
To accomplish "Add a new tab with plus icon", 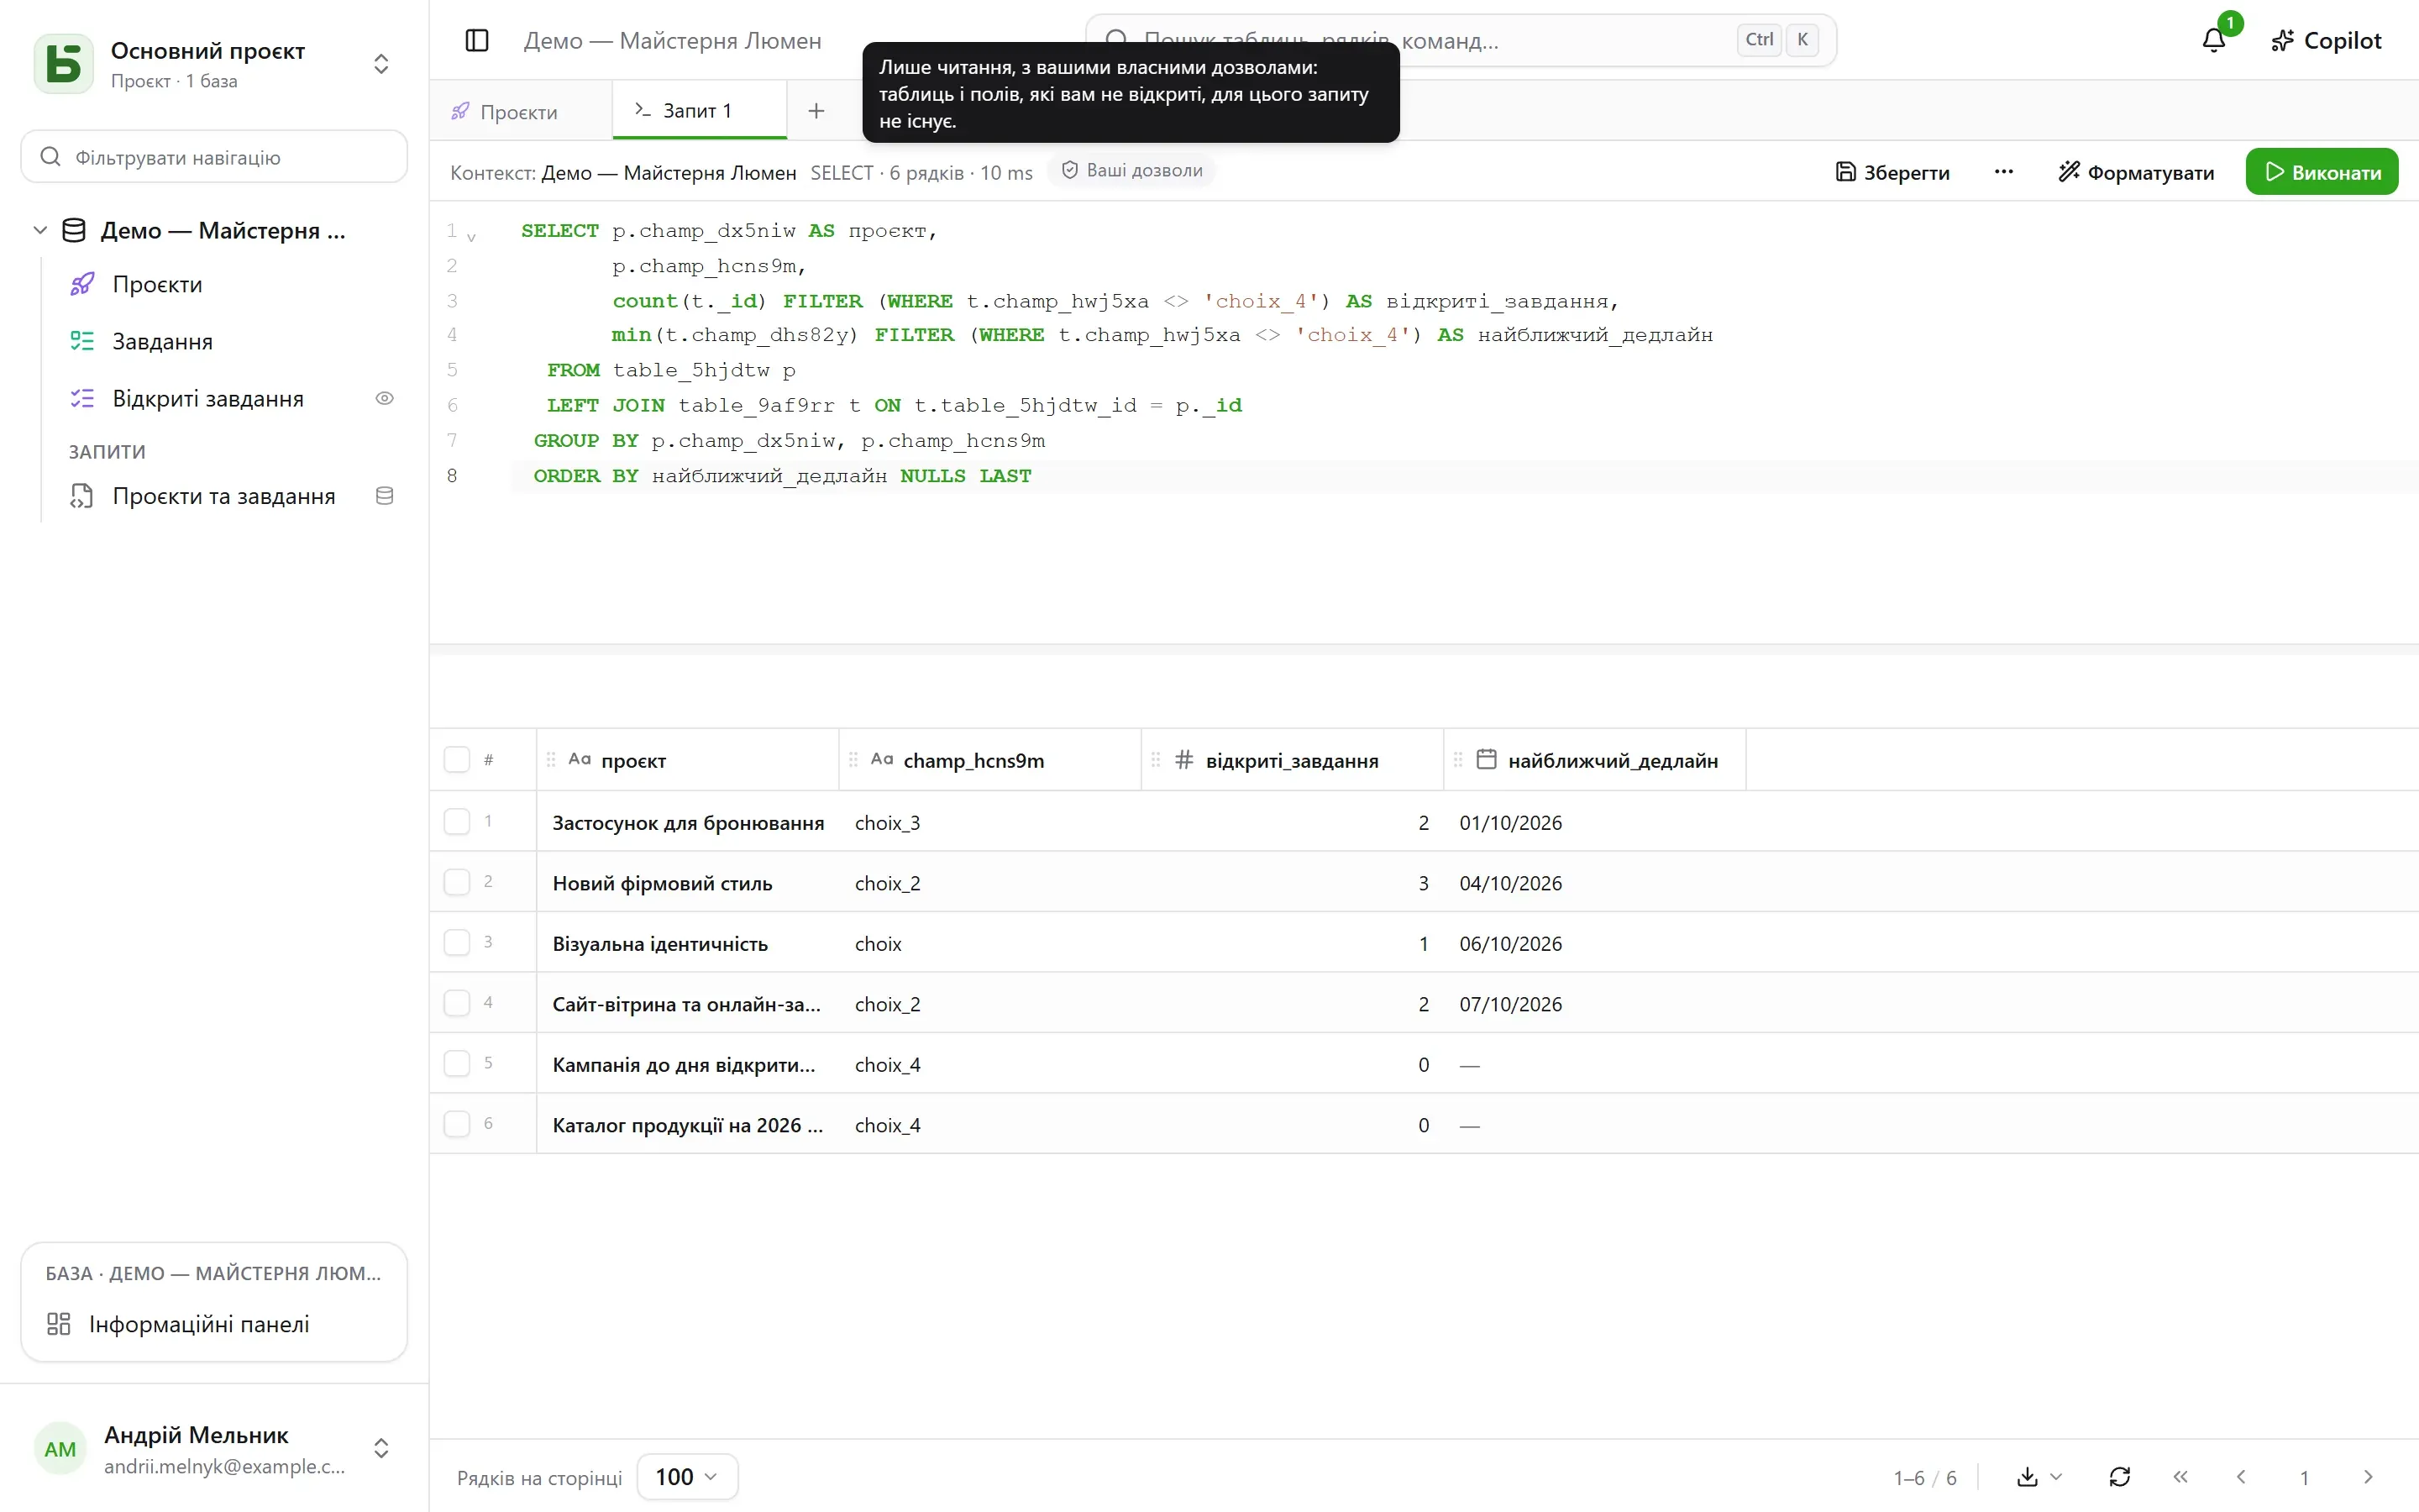I will pos(816,111).
